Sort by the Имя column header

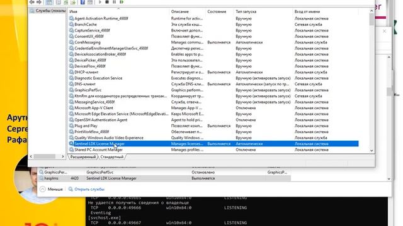(118, 11)
